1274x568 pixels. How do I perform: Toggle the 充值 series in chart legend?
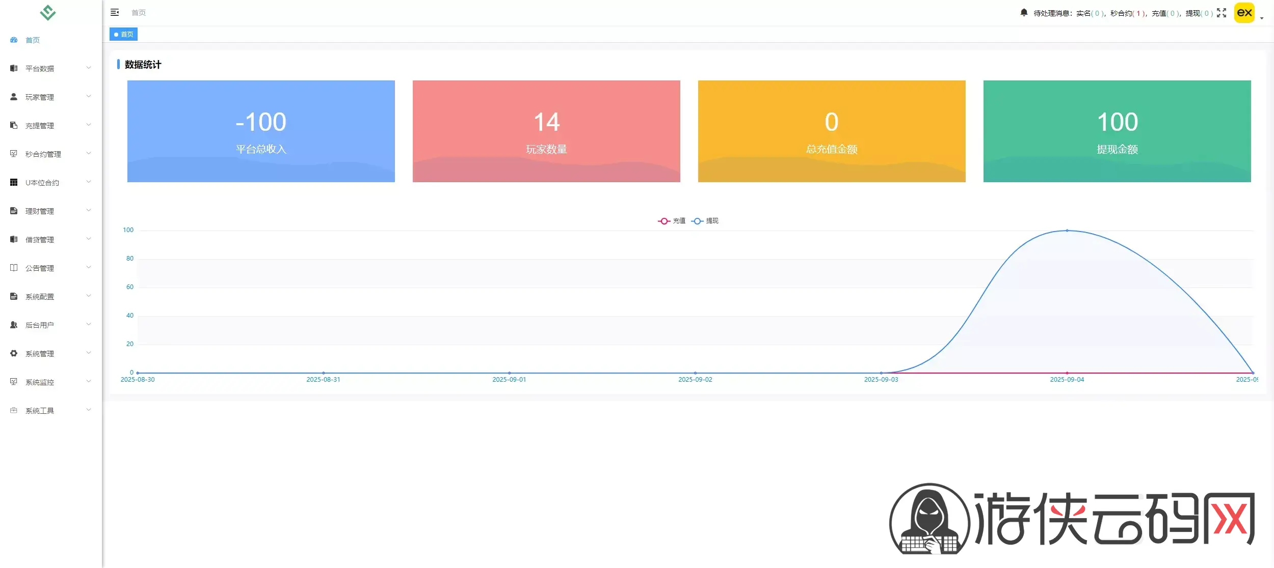(x=672, y=221)
